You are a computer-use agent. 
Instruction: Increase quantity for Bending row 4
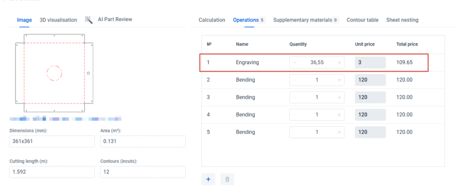tap(339, 115)
